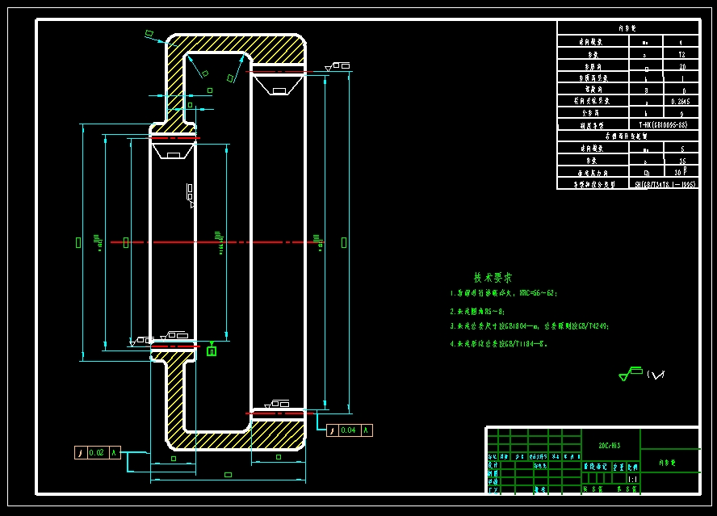Select the yellow hatched section at the bottom

pyautogui.click(x=236, y=440)
